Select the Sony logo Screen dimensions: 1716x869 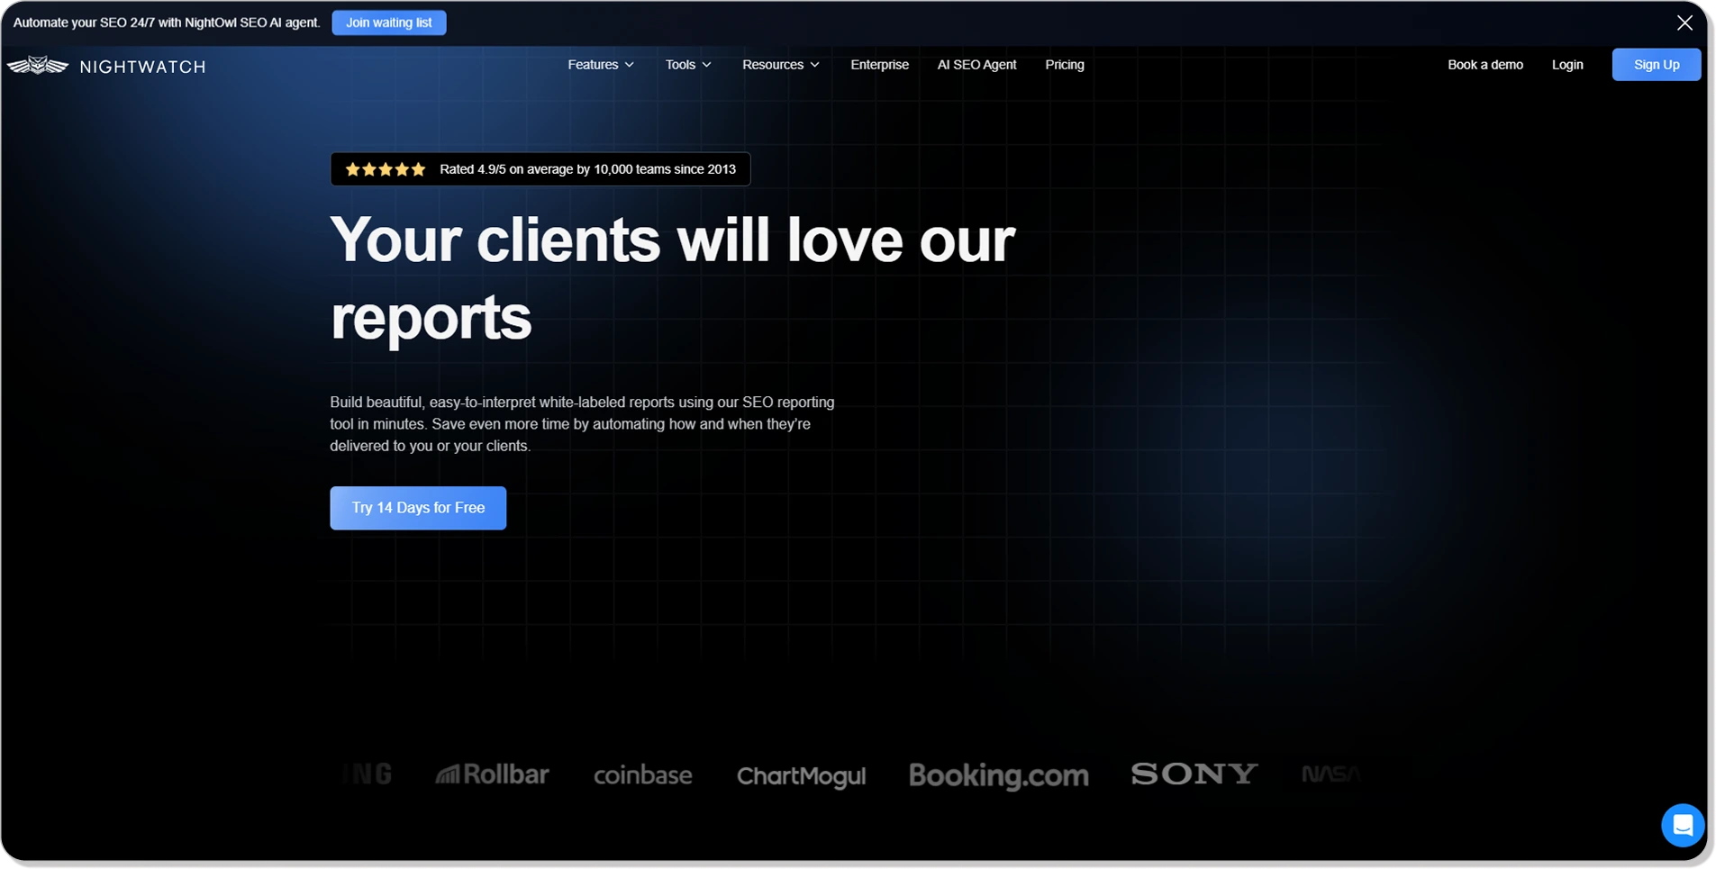[x=1194, y=773]
